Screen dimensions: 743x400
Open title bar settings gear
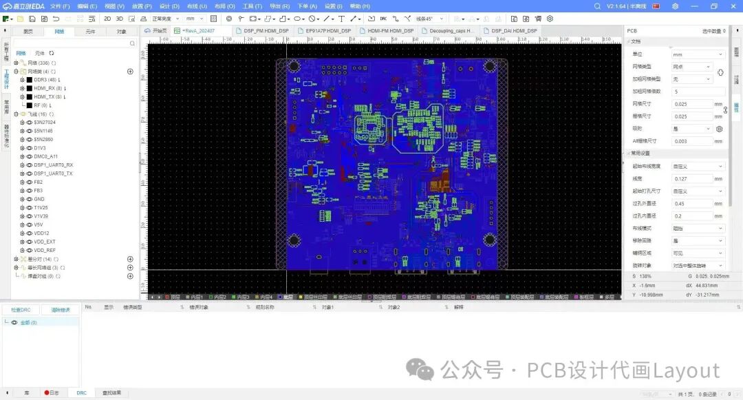pos(676,6)
